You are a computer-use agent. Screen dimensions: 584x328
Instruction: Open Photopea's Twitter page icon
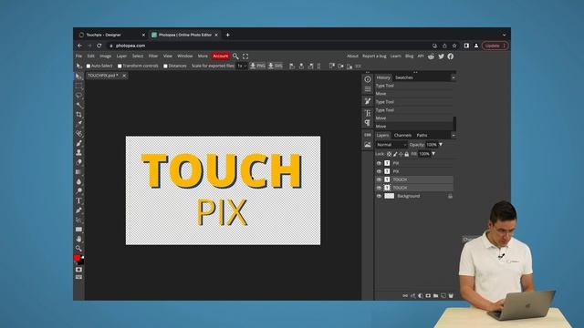coord(441,56)
